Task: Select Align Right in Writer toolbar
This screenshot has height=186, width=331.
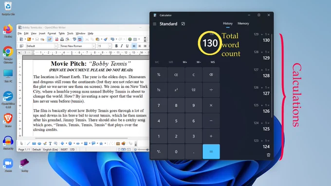Action: click(145, 46)
